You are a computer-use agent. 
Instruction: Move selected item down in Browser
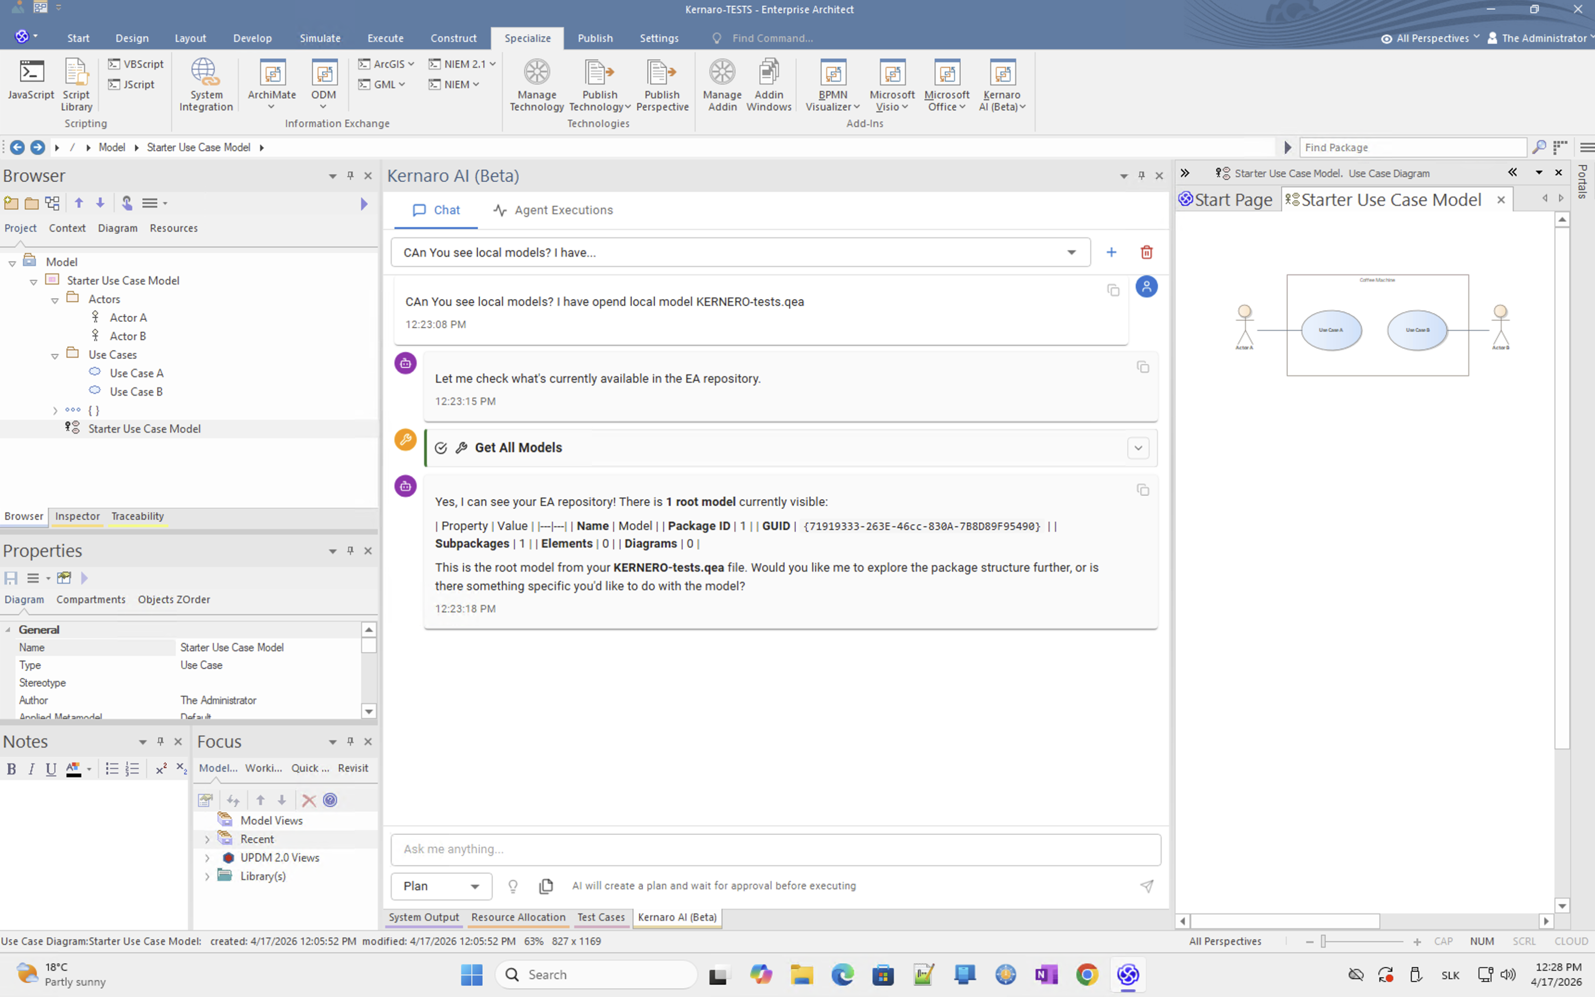pyautogui.click(x=100, y=203)
